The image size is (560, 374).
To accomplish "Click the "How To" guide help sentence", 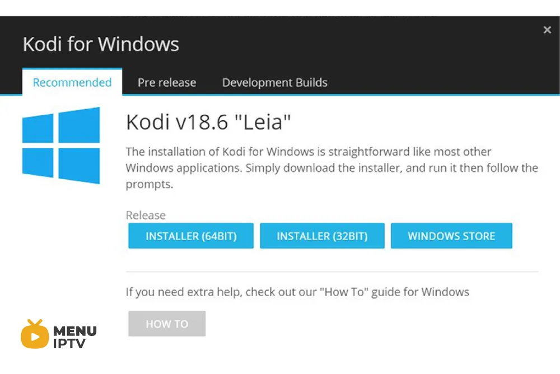I will (x=297, y=292).
